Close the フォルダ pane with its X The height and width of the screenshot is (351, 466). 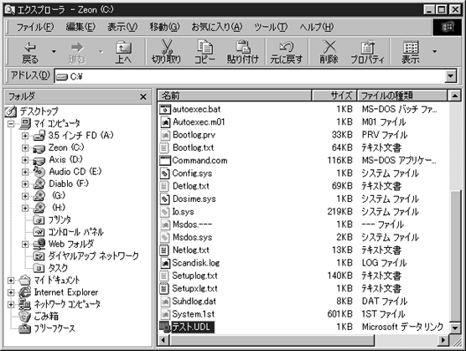pyautogui.click(x=143, y=97)
